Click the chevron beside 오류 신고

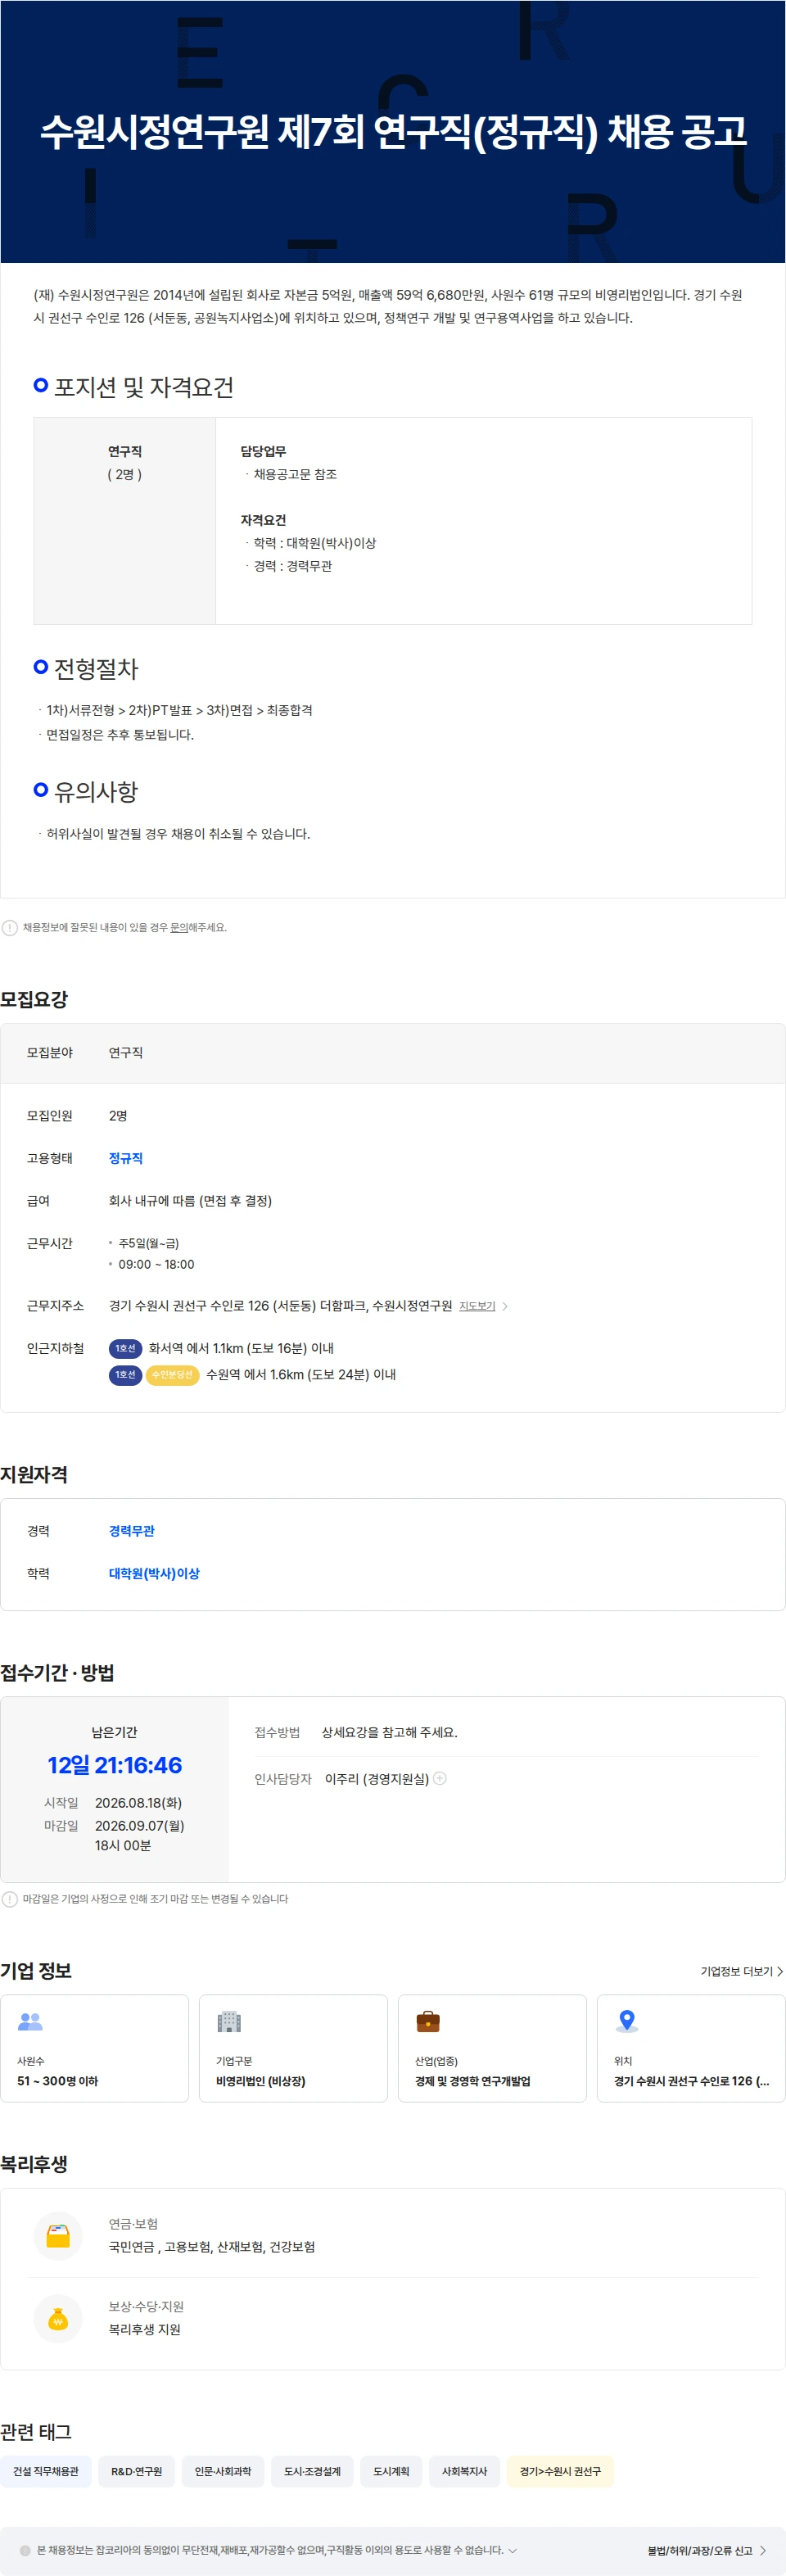763,2550
